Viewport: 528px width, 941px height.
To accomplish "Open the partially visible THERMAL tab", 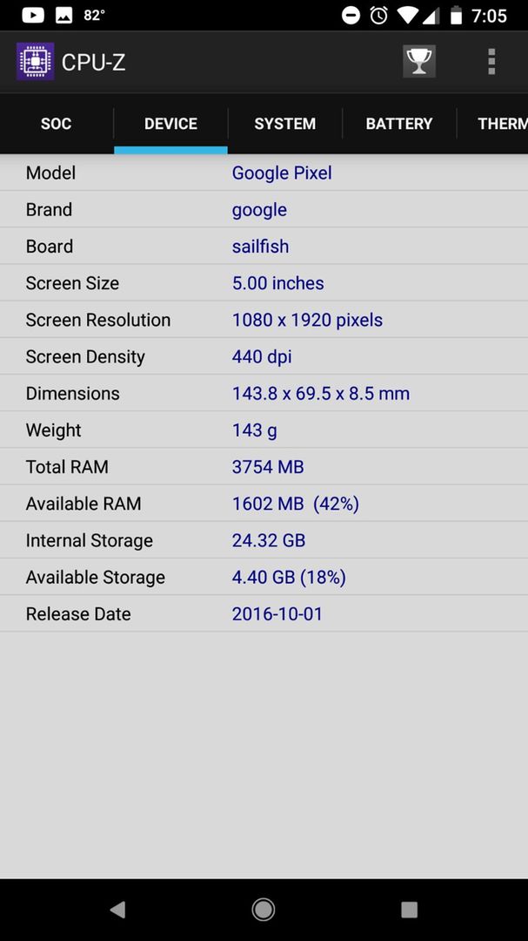I will click(492, 124).
